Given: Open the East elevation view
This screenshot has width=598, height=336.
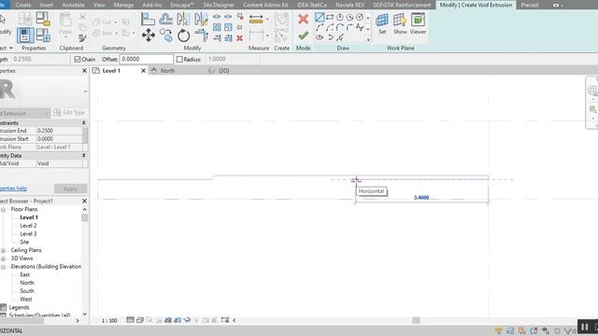Looking at the screenshot, I should click(25, 274).
